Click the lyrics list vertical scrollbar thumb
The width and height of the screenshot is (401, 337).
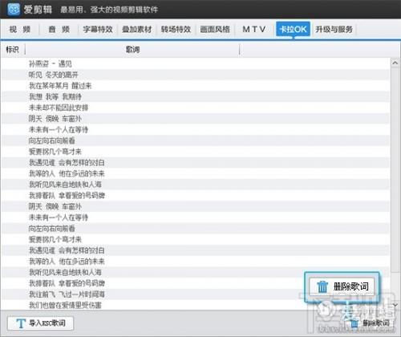[395, 170]
